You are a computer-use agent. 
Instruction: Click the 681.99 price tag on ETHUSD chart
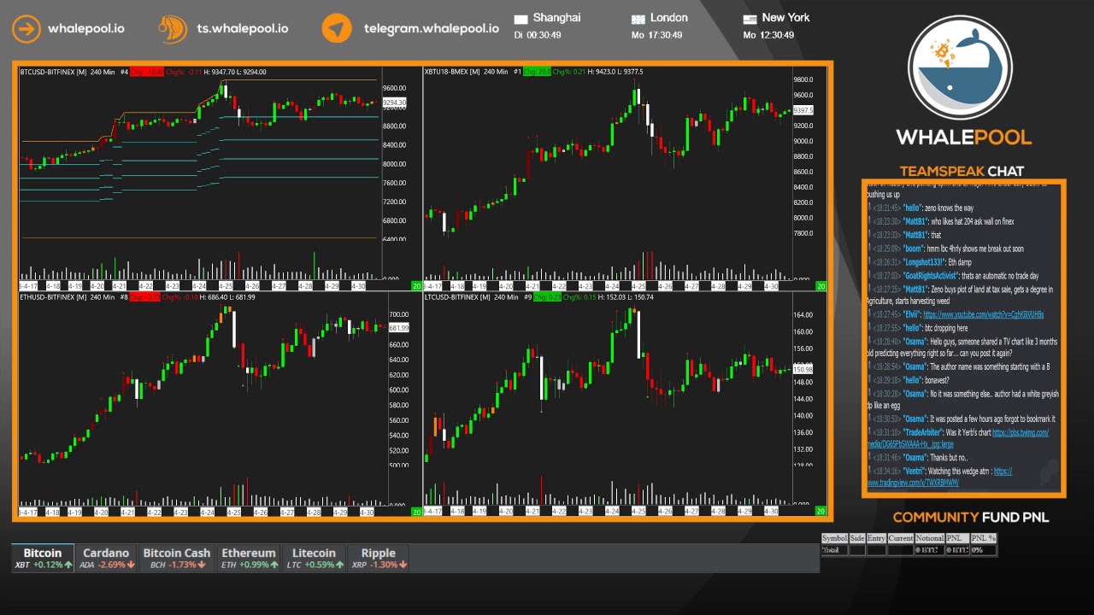point(399,328)
